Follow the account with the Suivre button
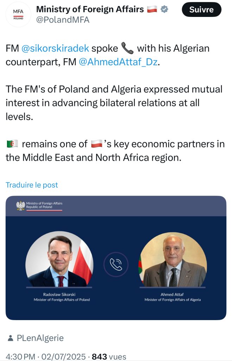Screen dimensions: 232x361 tap(201, 10)
